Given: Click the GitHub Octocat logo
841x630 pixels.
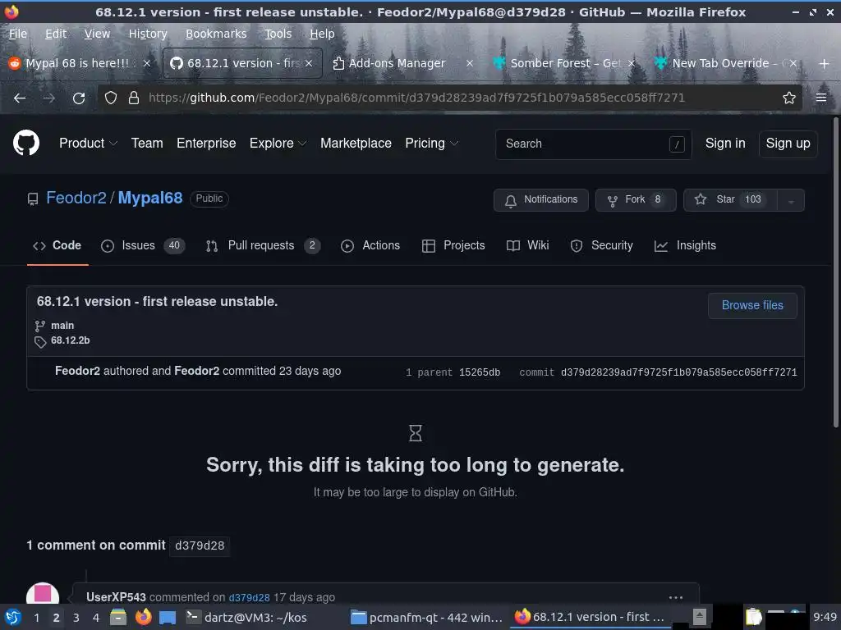Looking at the screenshot, I should 25,143.
